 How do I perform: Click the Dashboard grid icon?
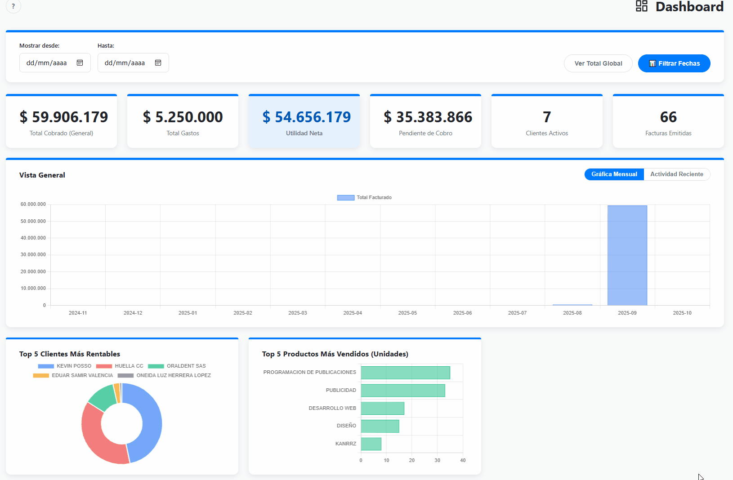pos(642,6)
